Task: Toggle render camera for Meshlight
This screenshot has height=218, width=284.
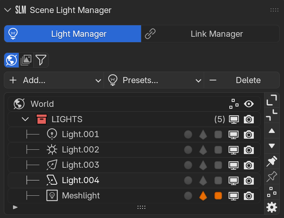Action: 249,196
